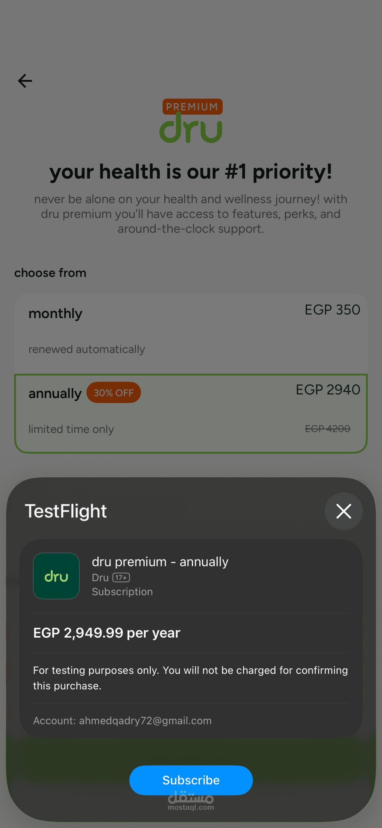Screen dimensions: 382x828
Task: Tap the "For testing purposes only" notice
Action: click(190, 678)
